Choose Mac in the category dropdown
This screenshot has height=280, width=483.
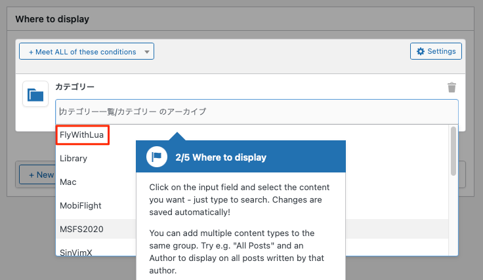[68, 182]
